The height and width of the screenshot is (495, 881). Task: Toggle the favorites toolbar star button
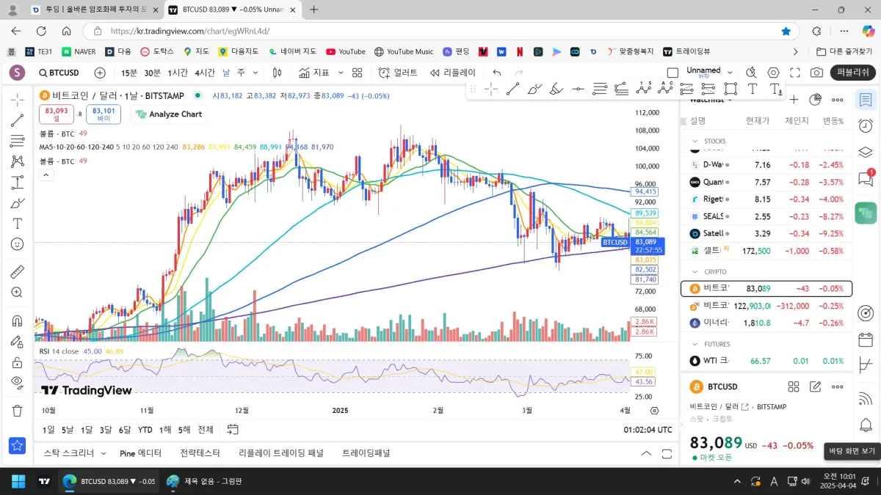[18, 445]
